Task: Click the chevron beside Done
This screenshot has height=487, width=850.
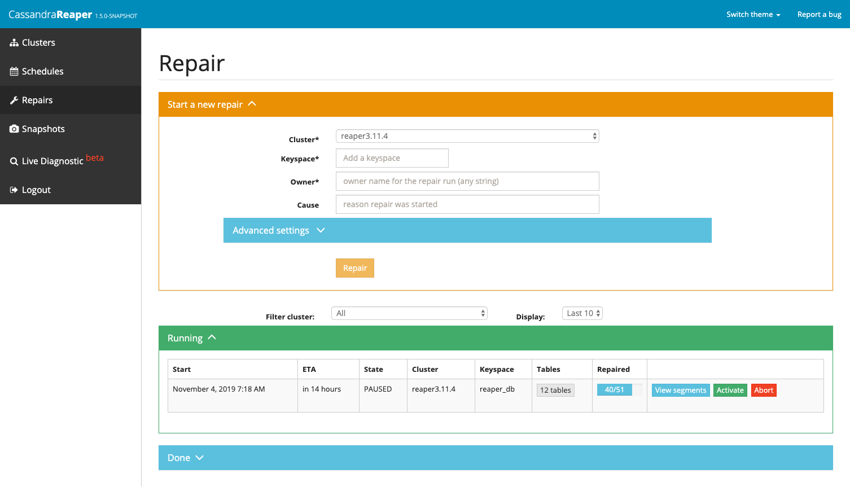Action: point(199,458)
